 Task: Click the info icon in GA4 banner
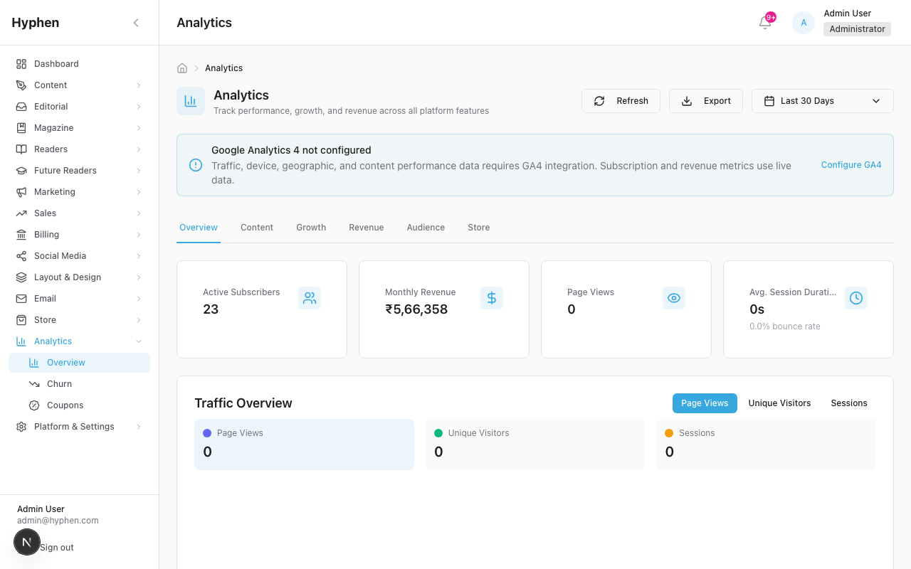196,165
